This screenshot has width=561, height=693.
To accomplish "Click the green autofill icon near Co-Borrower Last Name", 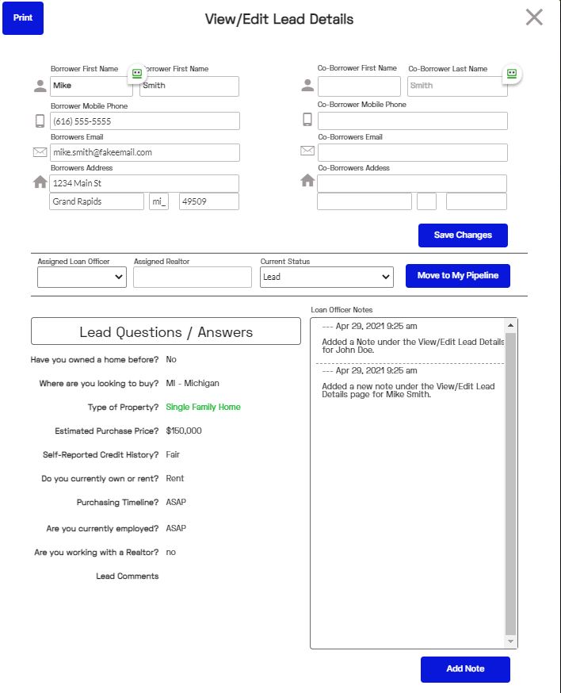I will (512, 74).
